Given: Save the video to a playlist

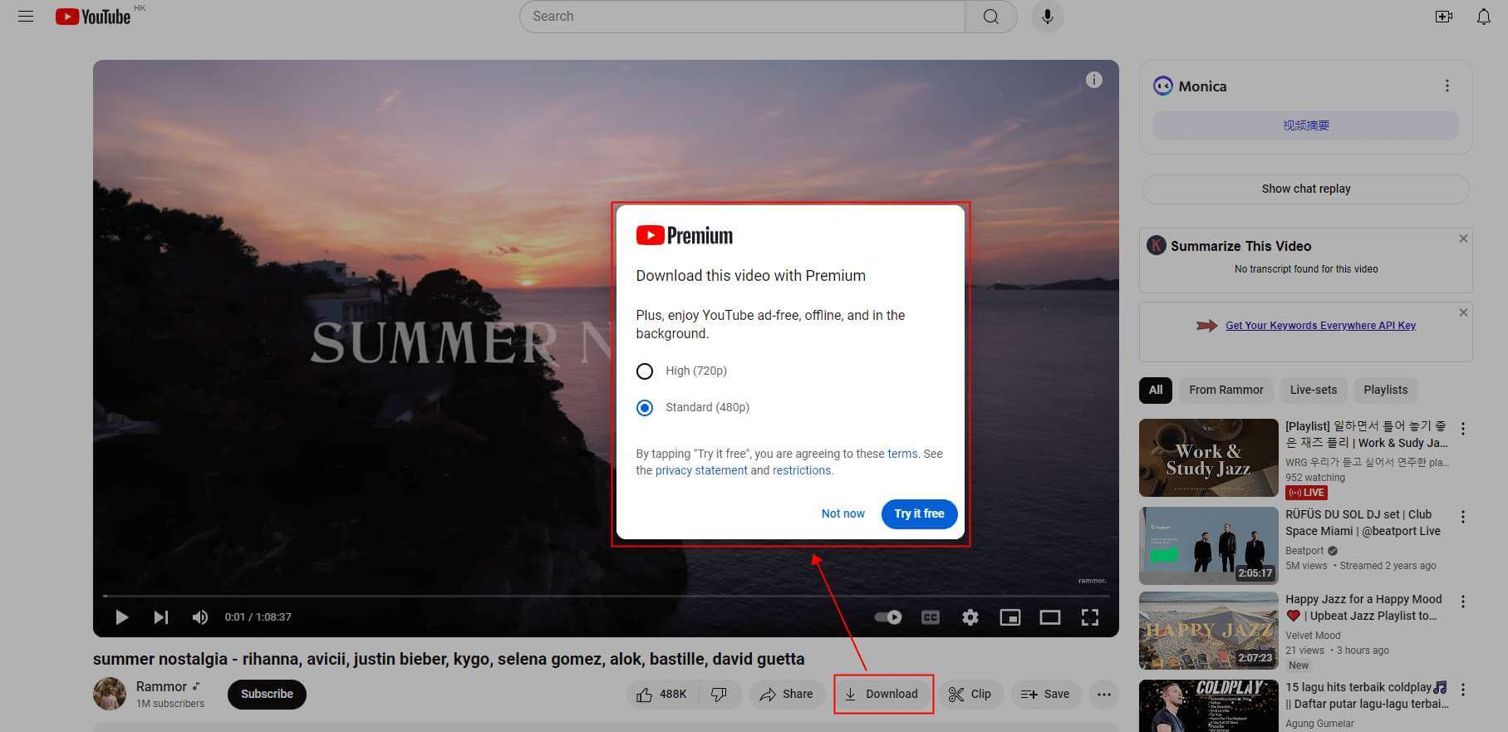Looking at the screenshot, I should coord(1045,695).
